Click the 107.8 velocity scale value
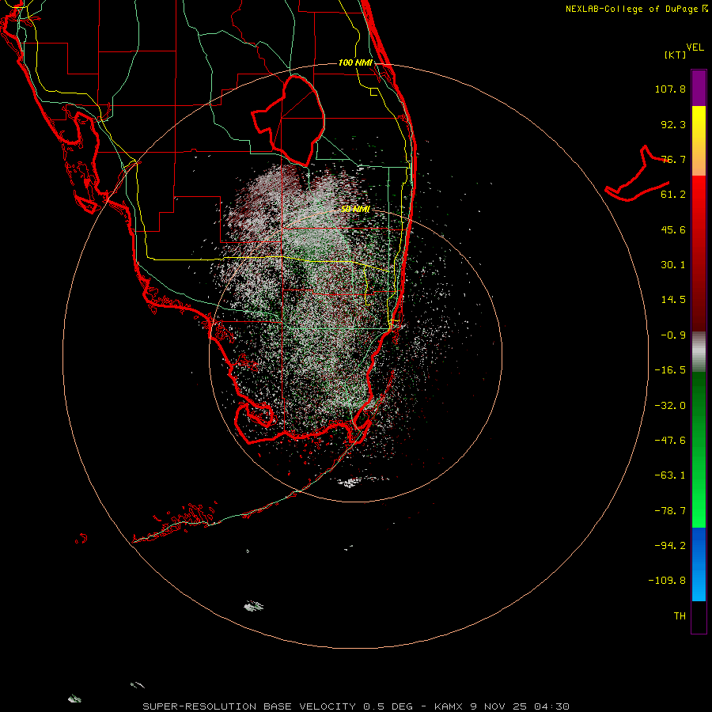 [670, 89]
